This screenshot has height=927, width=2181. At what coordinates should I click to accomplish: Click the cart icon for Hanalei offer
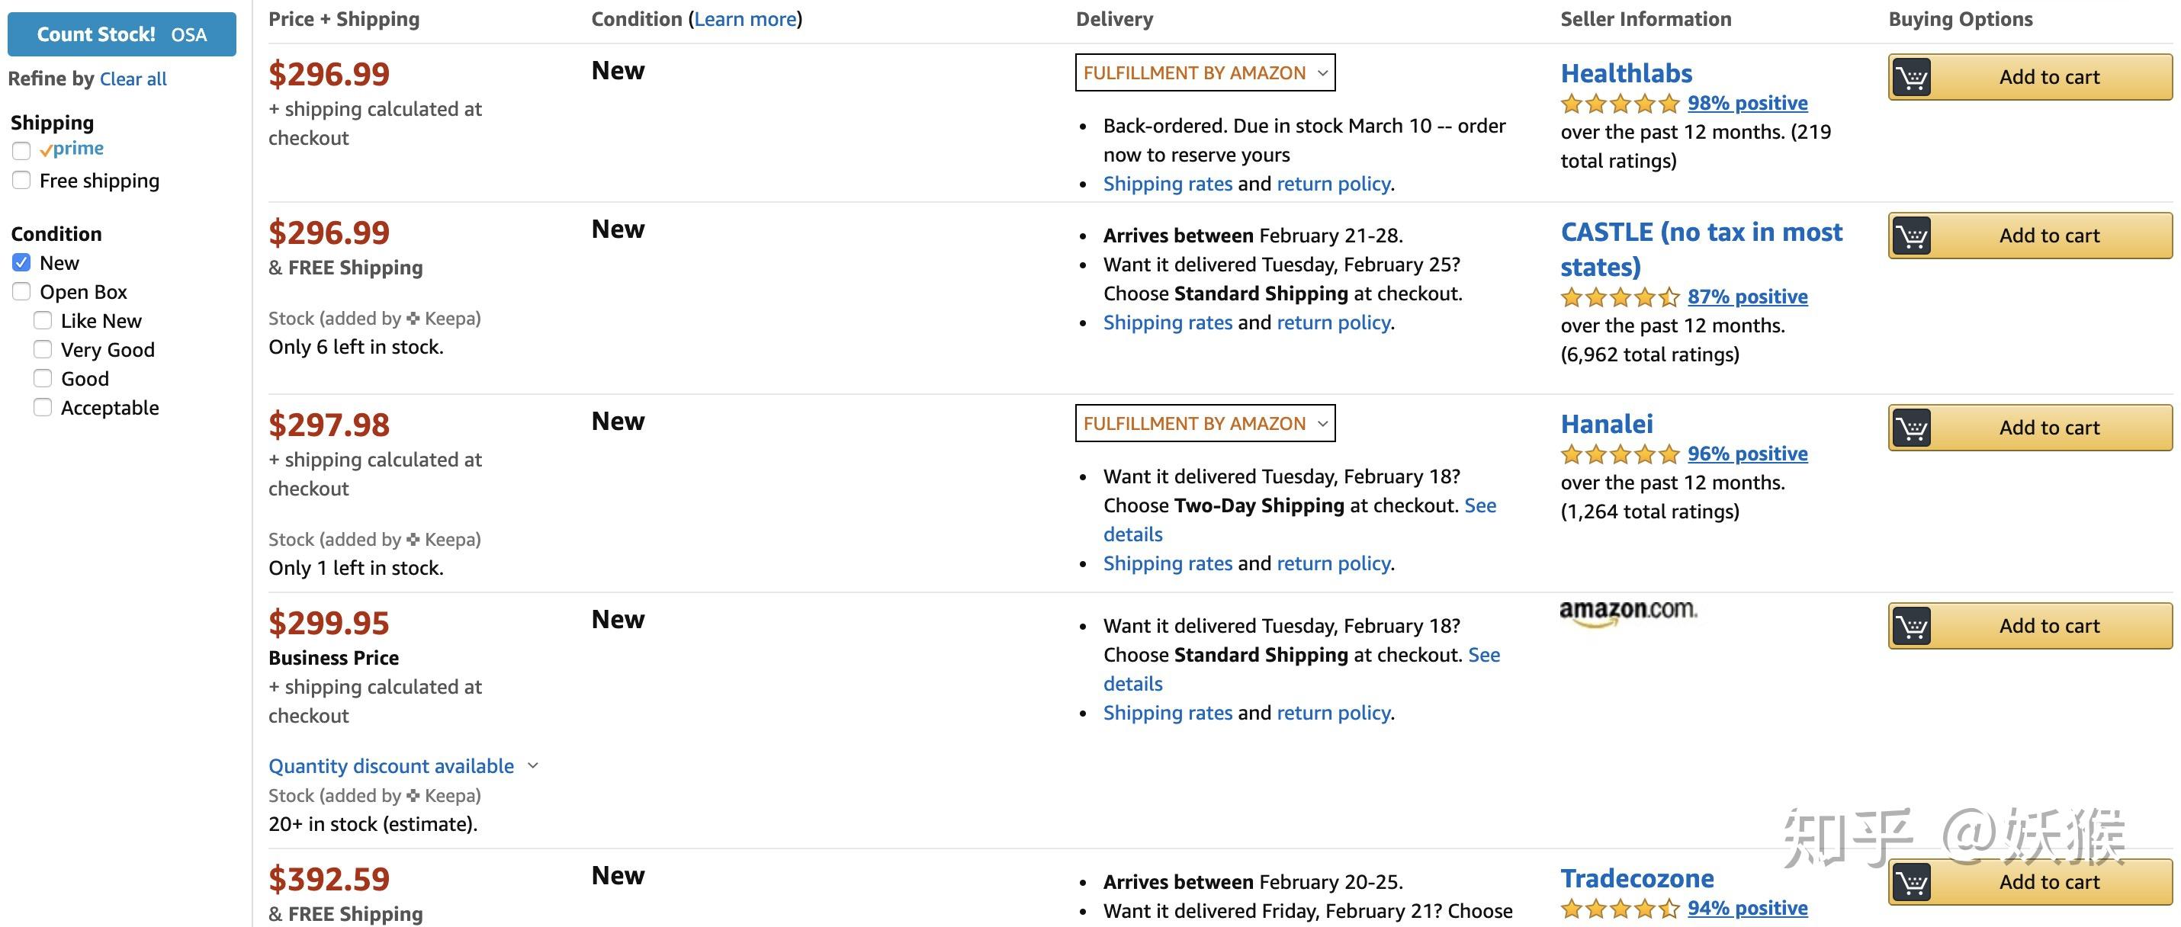[x=1912, y=428]
